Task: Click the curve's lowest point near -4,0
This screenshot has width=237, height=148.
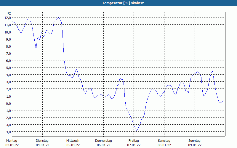Action: click(137, 131)
